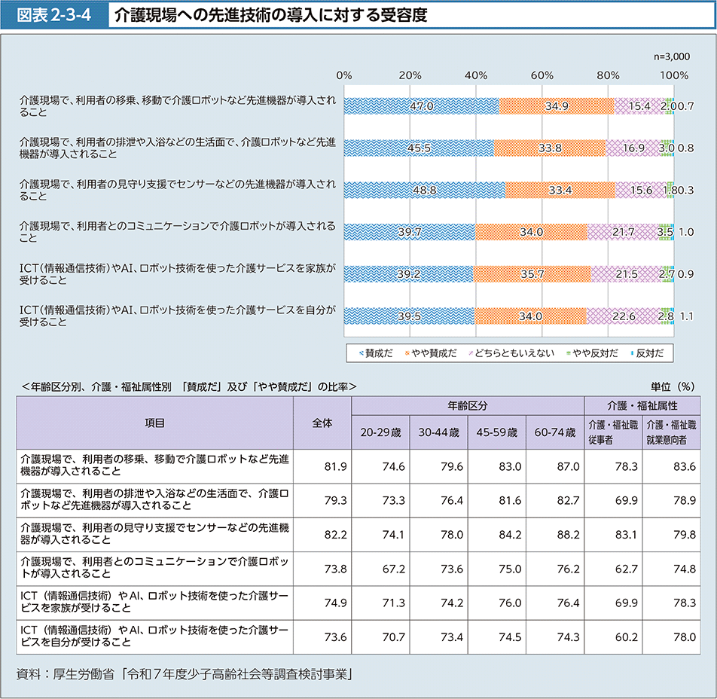717x699 pixels.
Task: Click the 賛成だ legend swatch
Action: [x=362, y=353]
